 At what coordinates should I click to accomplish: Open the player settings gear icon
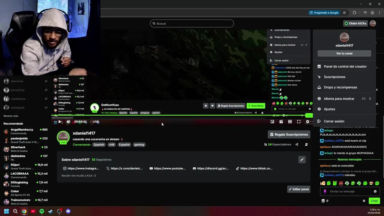[307, 121]
